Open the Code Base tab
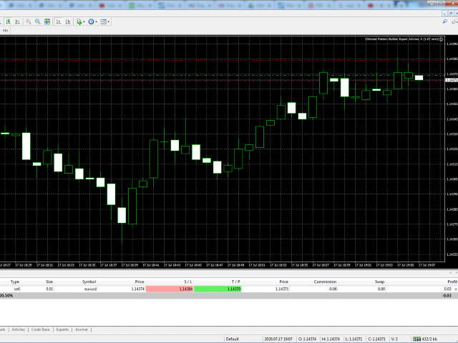Screen dimensions: 458x343 point(40,329)
